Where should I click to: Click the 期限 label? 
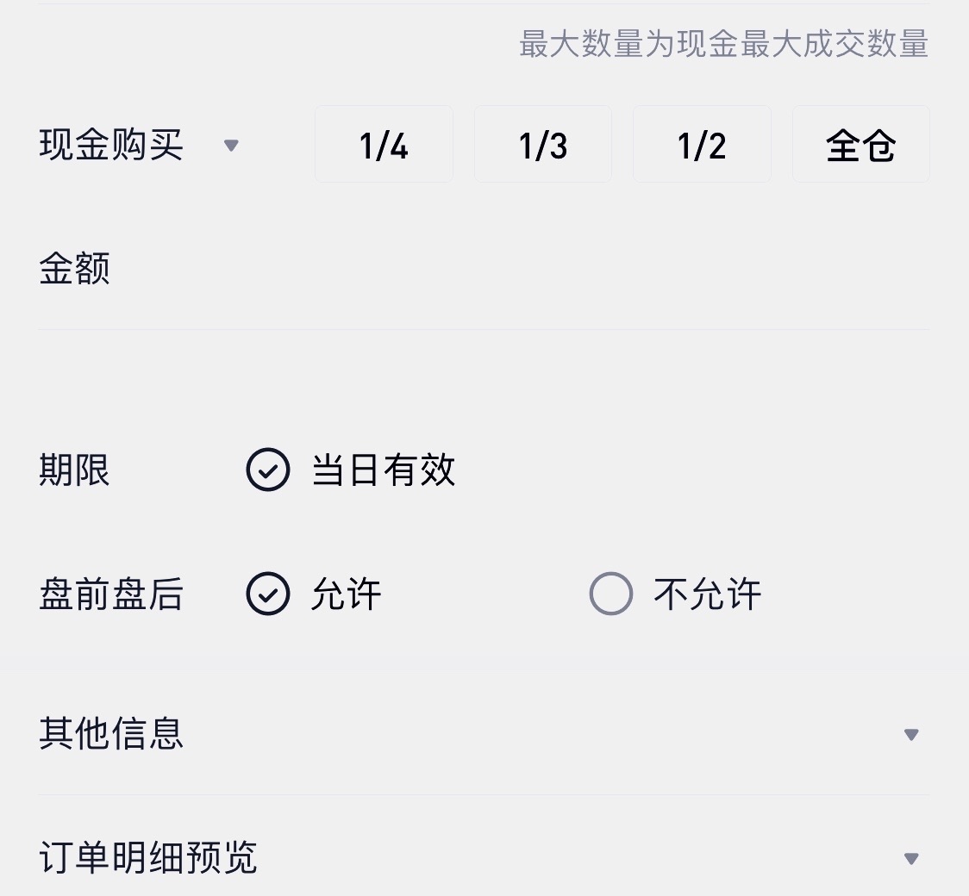75,470
